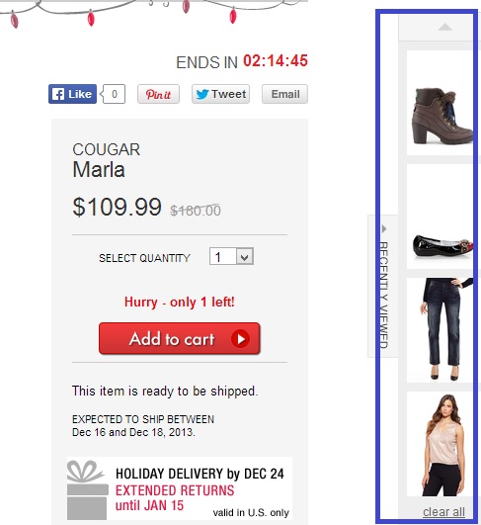Click the quantity dropdown arrow

click(x=245, y=257)
